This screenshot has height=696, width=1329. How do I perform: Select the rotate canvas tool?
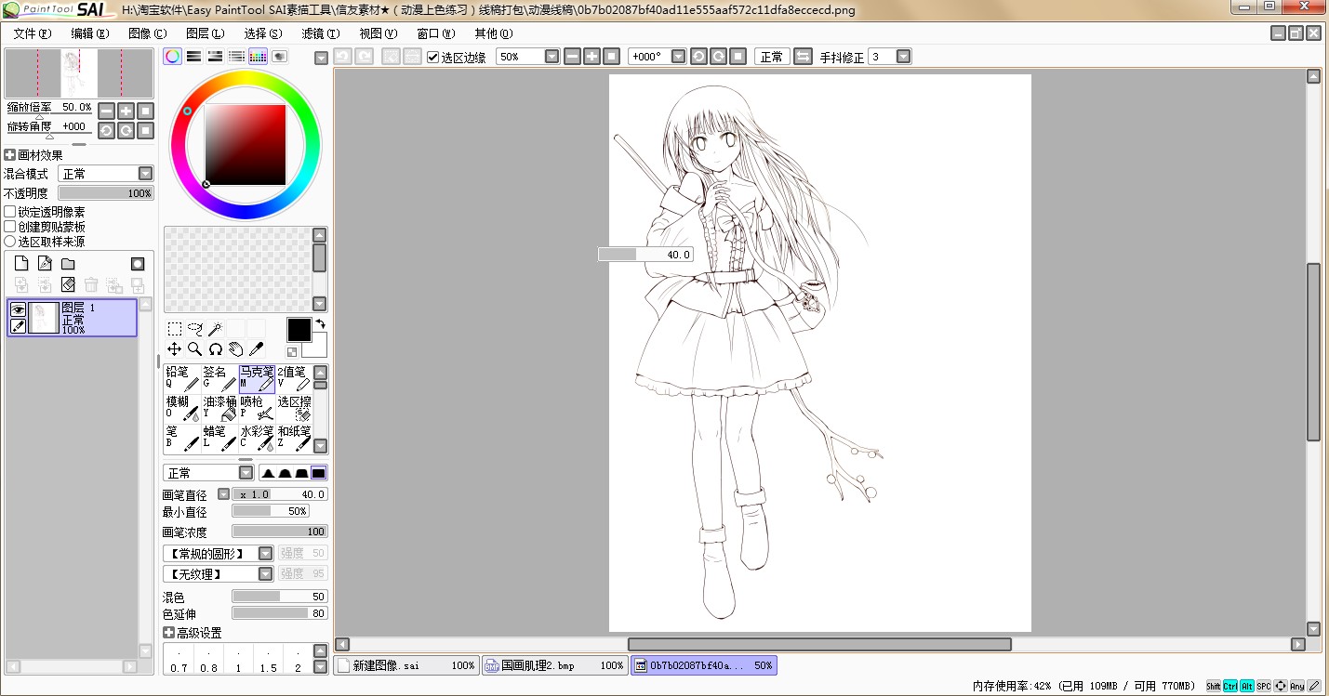click(x=216, y=348)
